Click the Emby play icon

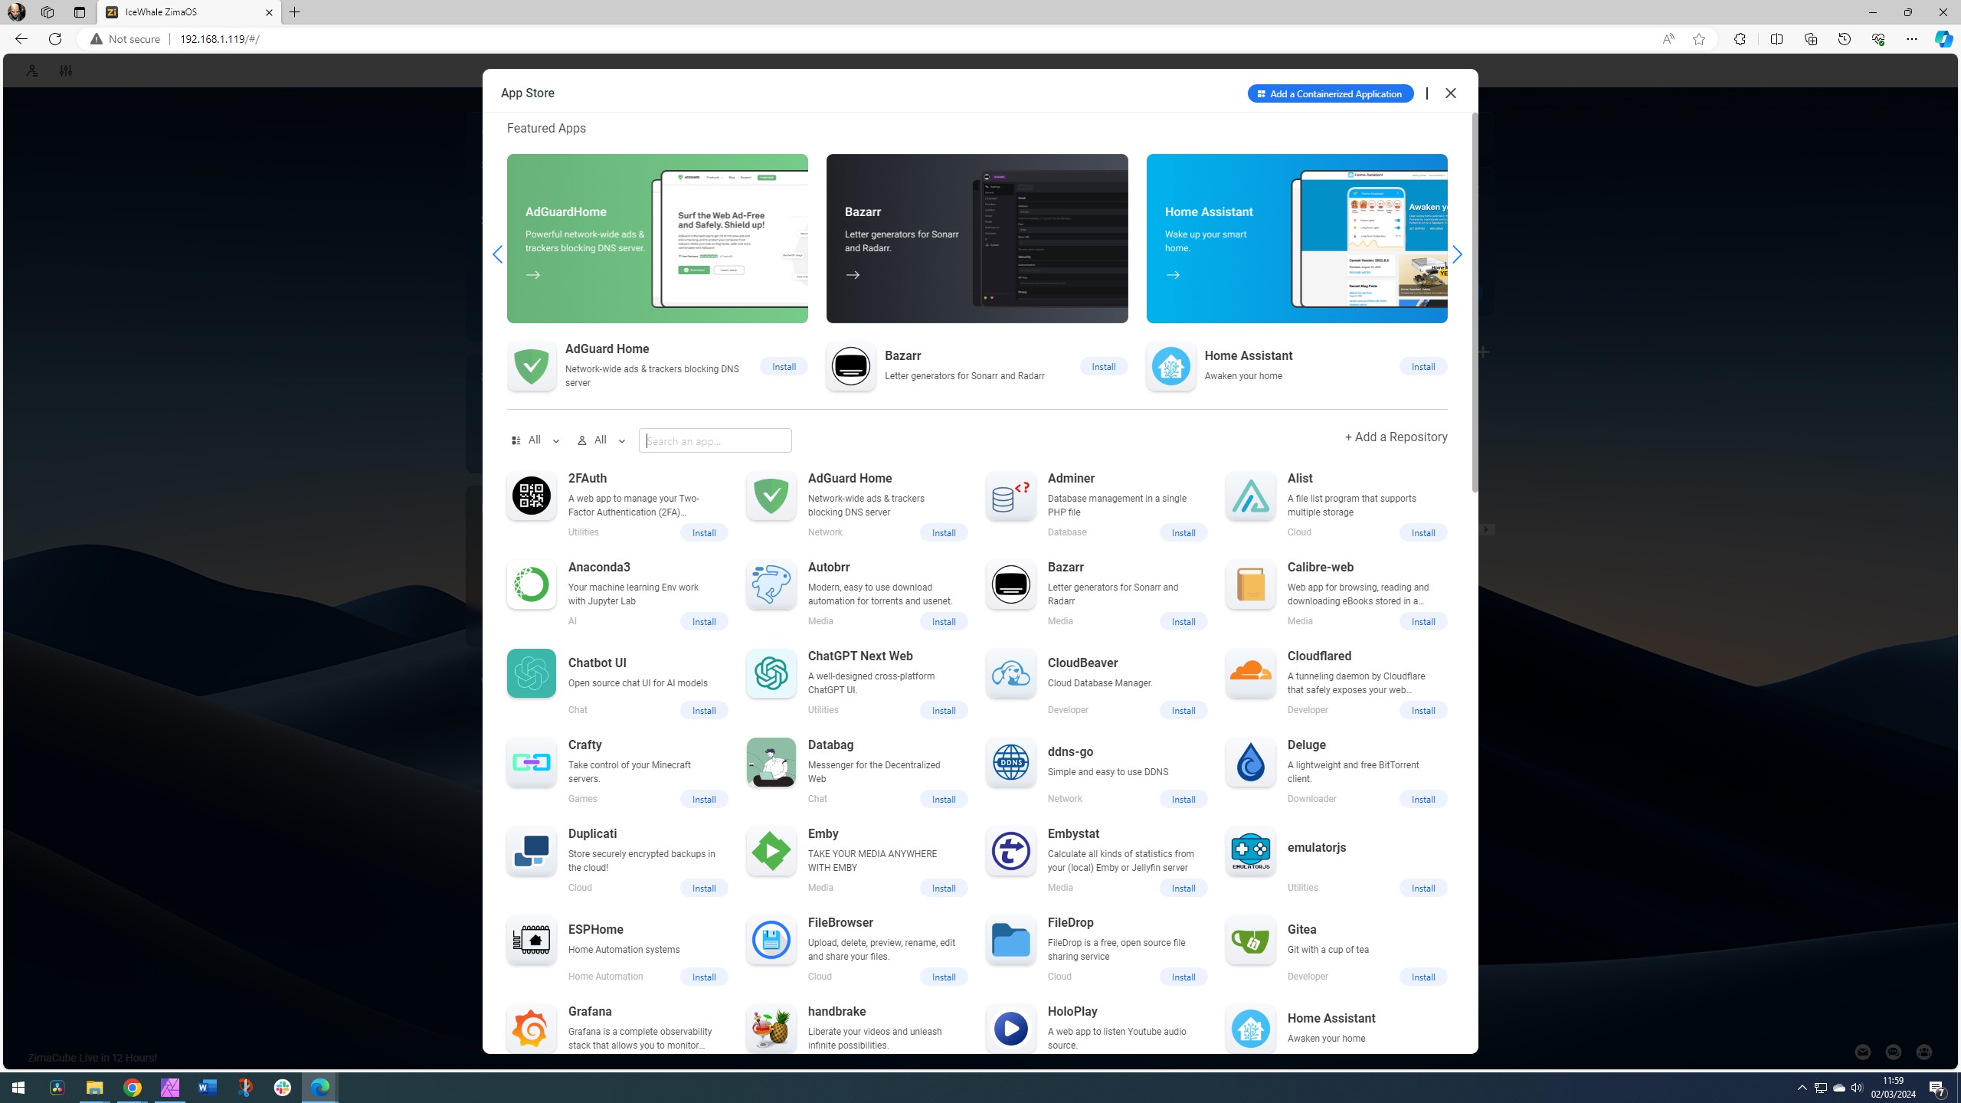click(771, 851)
